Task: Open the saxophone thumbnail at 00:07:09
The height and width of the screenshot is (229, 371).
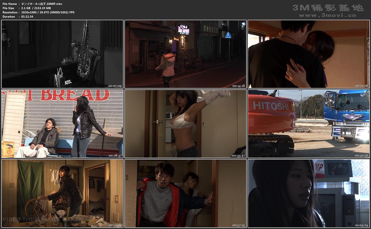Action: (62, 54)
